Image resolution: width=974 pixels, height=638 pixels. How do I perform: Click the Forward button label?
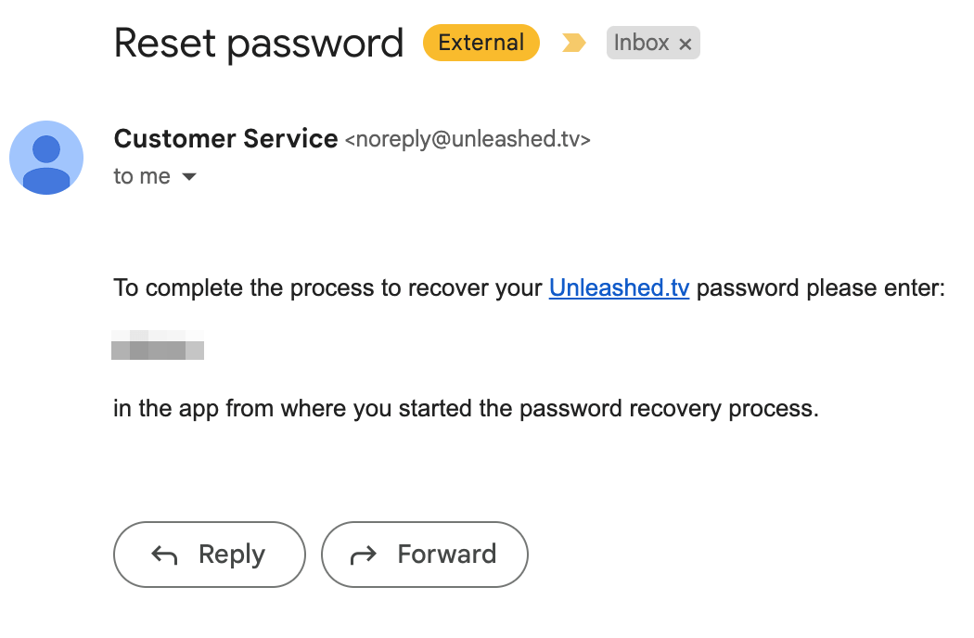click(447, 555)
